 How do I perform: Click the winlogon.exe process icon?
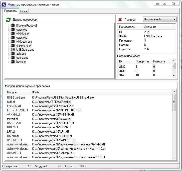click(13, 42)
